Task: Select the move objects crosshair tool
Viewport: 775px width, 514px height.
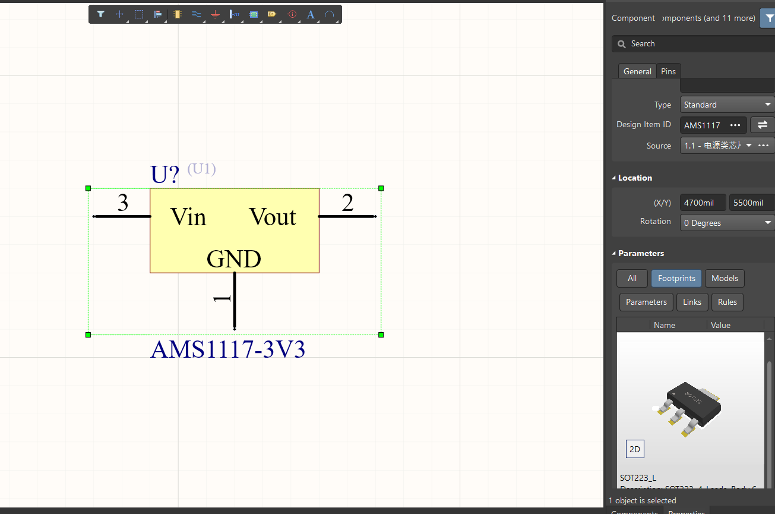Action: (119, 14)
